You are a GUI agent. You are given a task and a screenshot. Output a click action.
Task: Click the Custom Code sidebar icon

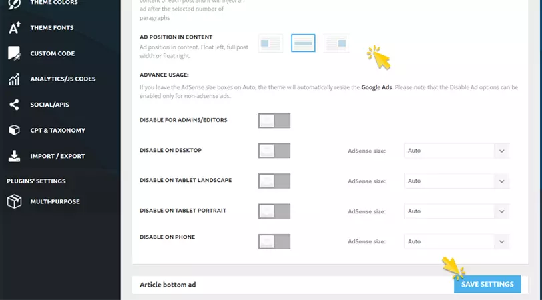(14, 53)
